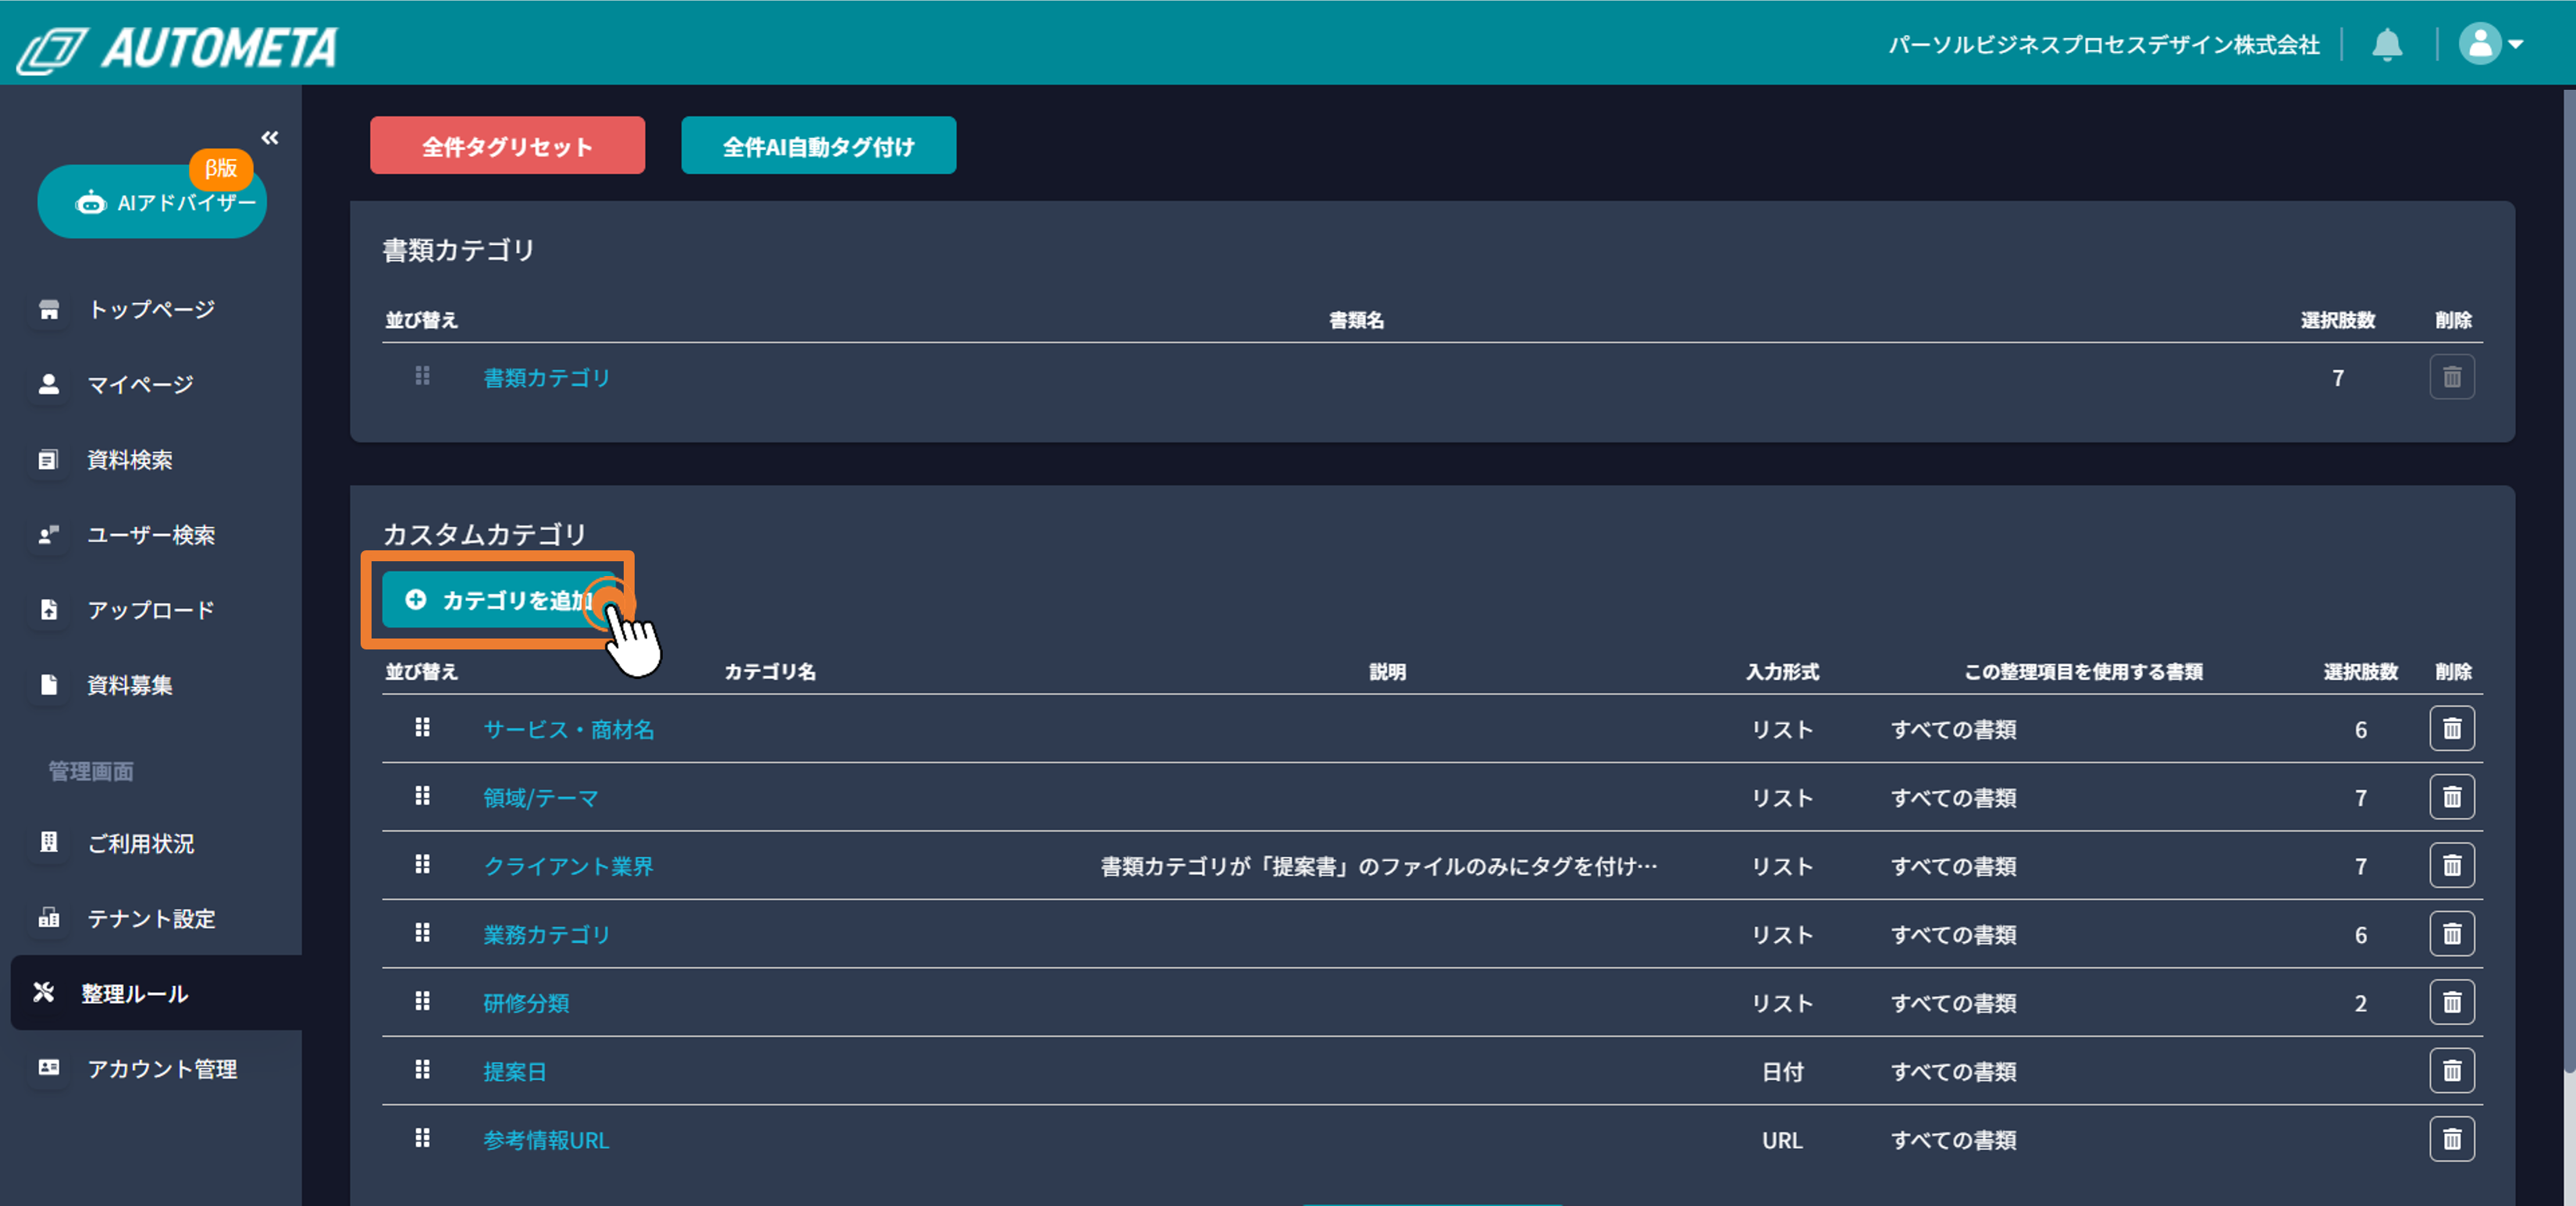Click 全件タグリセット button
Screen dimensions: 2576x1206
507,146
